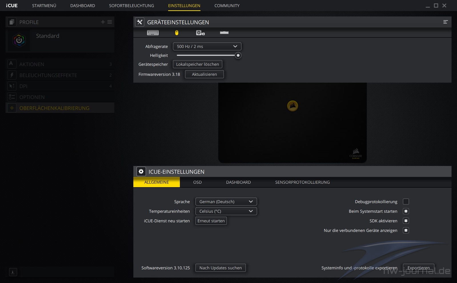Click the mousepad preview image

pyautogui.click(x=292, y=123)
